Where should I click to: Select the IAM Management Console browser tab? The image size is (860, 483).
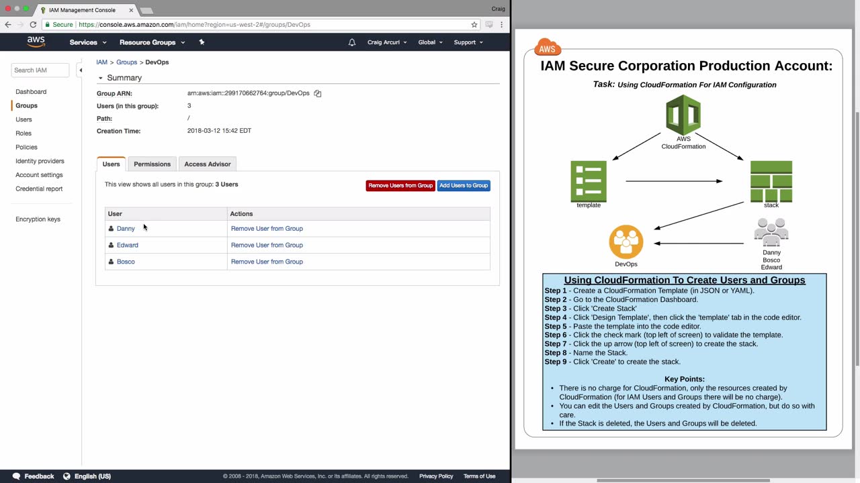pos(85,10)
